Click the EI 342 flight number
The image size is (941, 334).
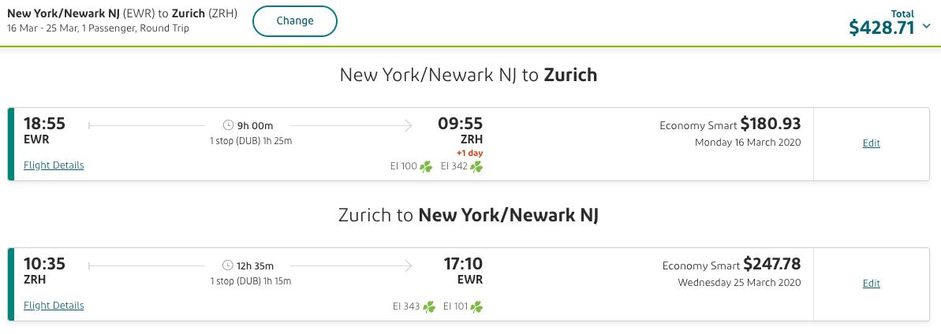pos(454,166)
